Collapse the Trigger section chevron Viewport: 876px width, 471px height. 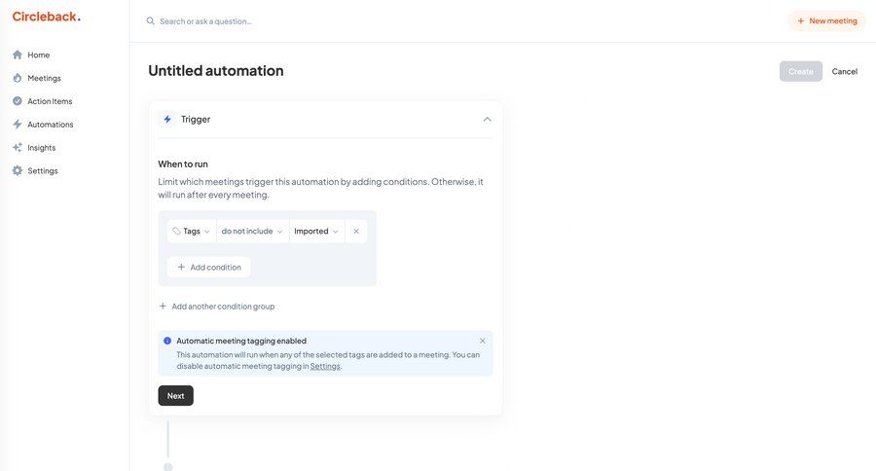coord(487,120)
